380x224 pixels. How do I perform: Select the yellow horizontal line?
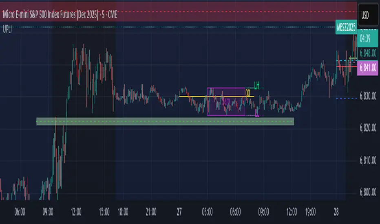[217, 97]
